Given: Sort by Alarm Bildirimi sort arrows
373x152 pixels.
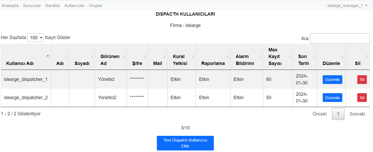Looking at the screenshot, I should coord(260,56).
